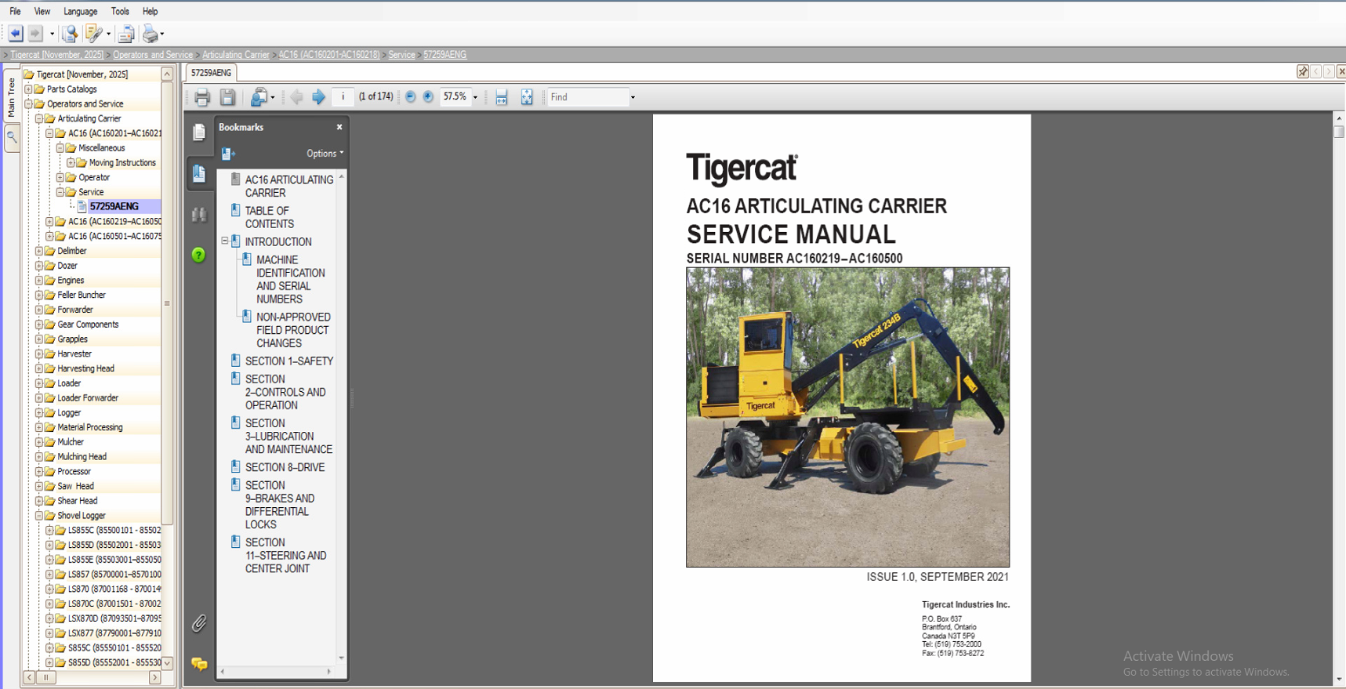Click the green help question mark icon
This screenshot has height=689, width=1346.
click(199, 255)
